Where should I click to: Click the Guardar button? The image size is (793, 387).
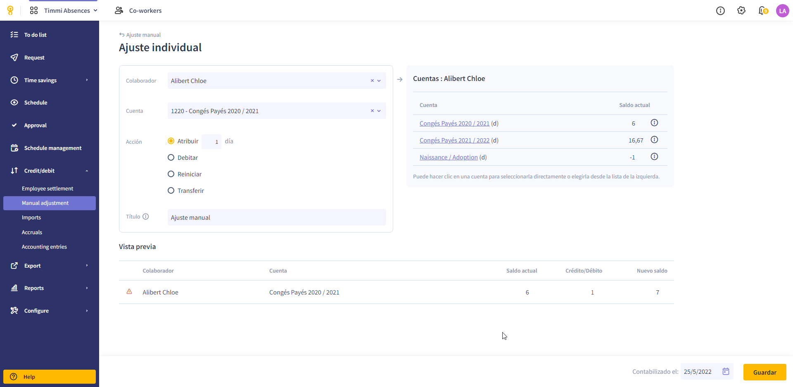click(x=765, y=372)
